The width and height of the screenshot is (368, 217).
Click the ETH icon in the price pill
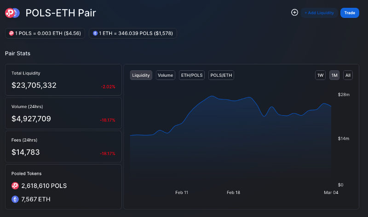(x=95, y=33)
